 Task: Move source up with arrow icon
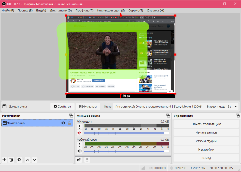27,160
